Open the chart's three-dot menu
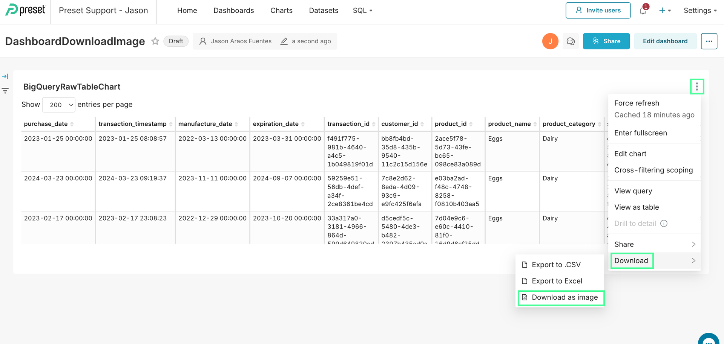 [x=697, y=87]
